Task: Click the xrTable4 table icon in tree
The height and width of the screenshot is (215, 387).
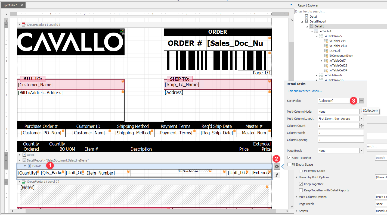Action: 316,31
